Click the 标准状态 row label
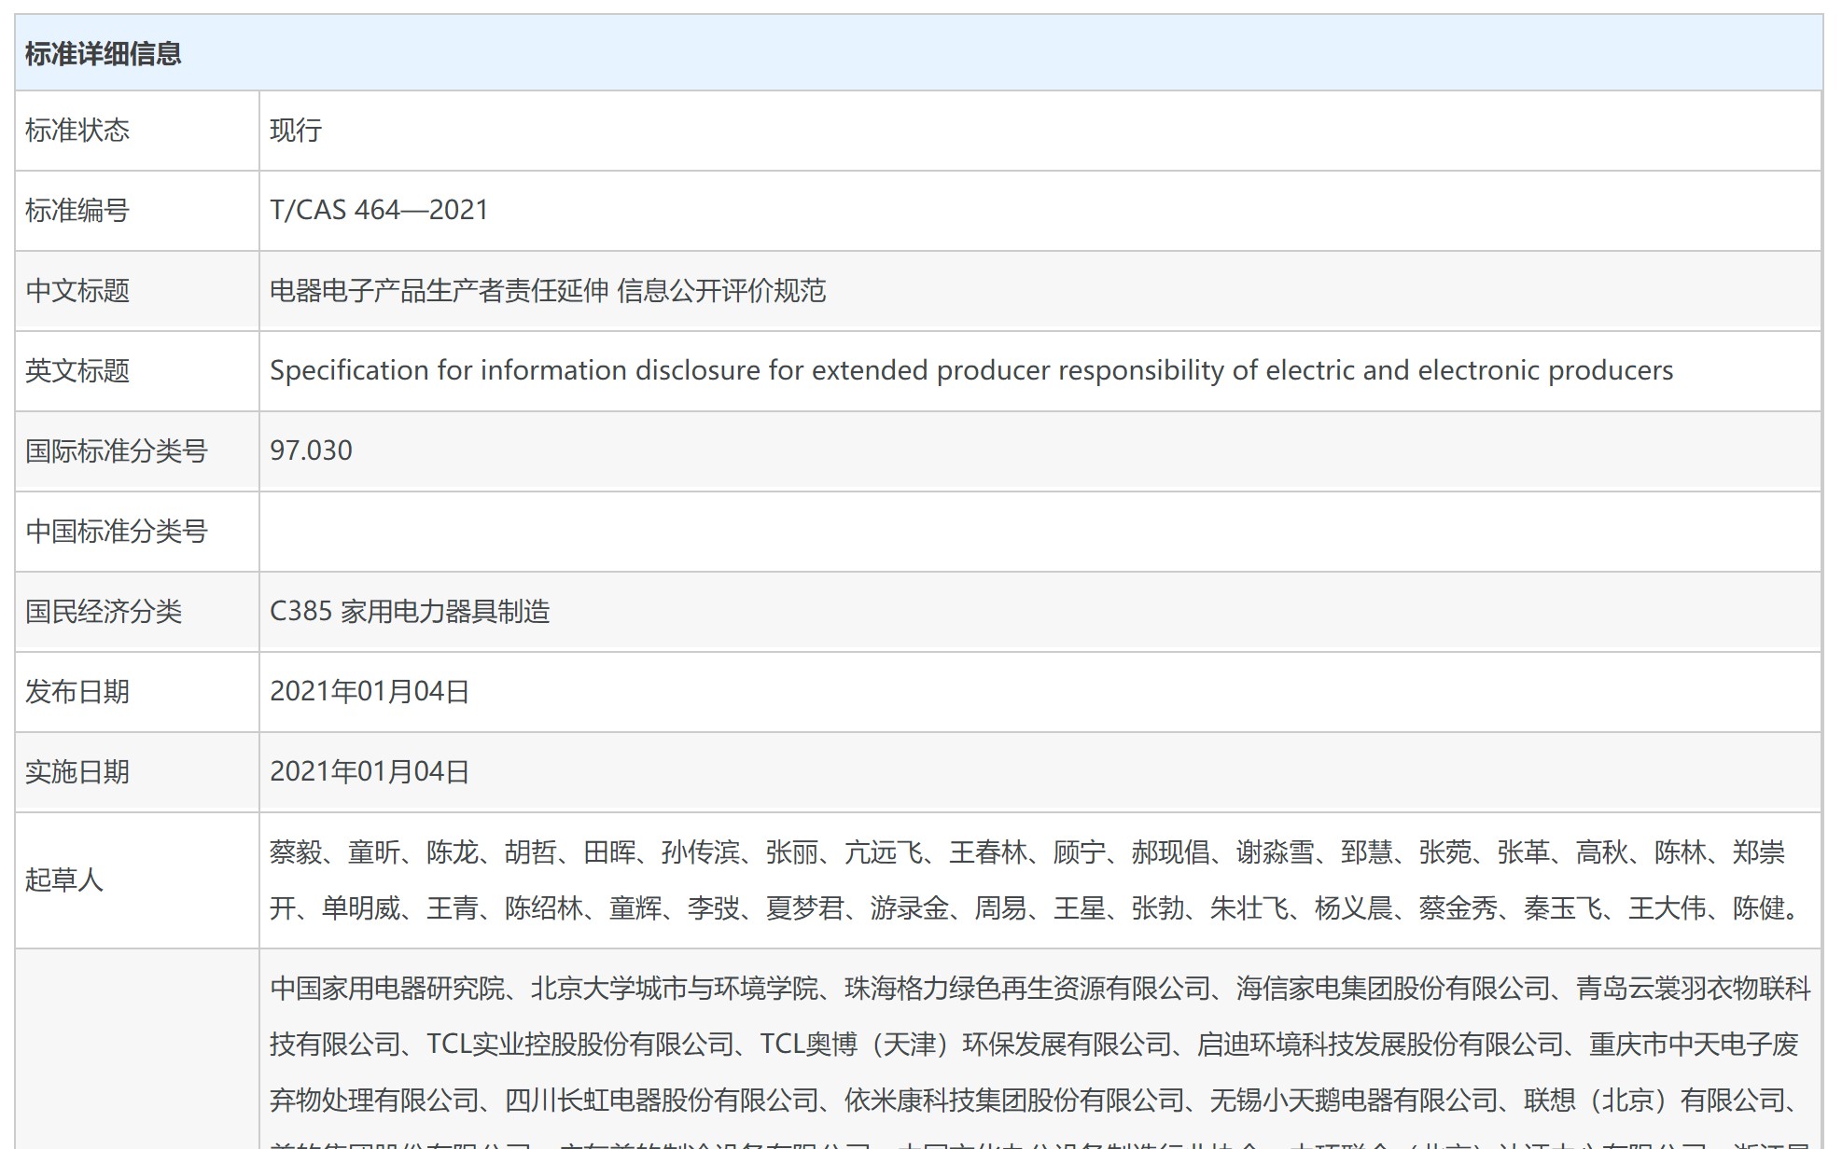This screenshot has width=1842, height=1149. coord(77,131)
